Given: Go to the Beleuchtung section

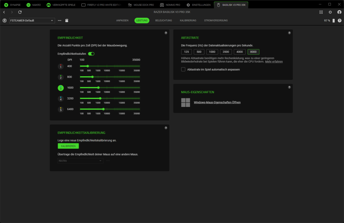Looking at the screenshot, I should pos(164,21).
